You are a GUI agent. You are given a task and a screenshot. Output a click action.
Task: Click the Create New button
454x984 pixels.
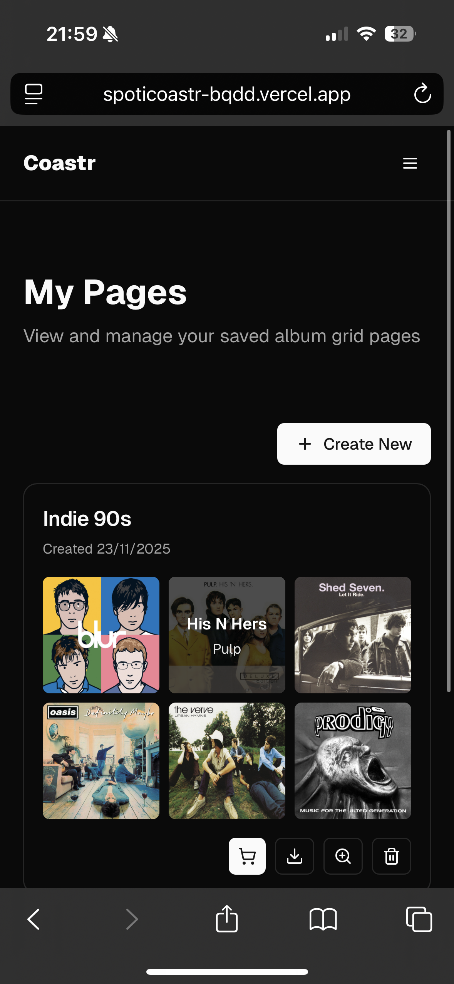coord(354,444)
